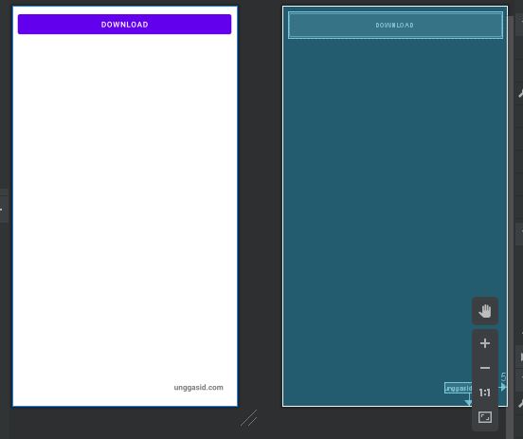
Task: Select the unggasid.com text in design preview
Action: pyautogui.click(x=198, y=388)
